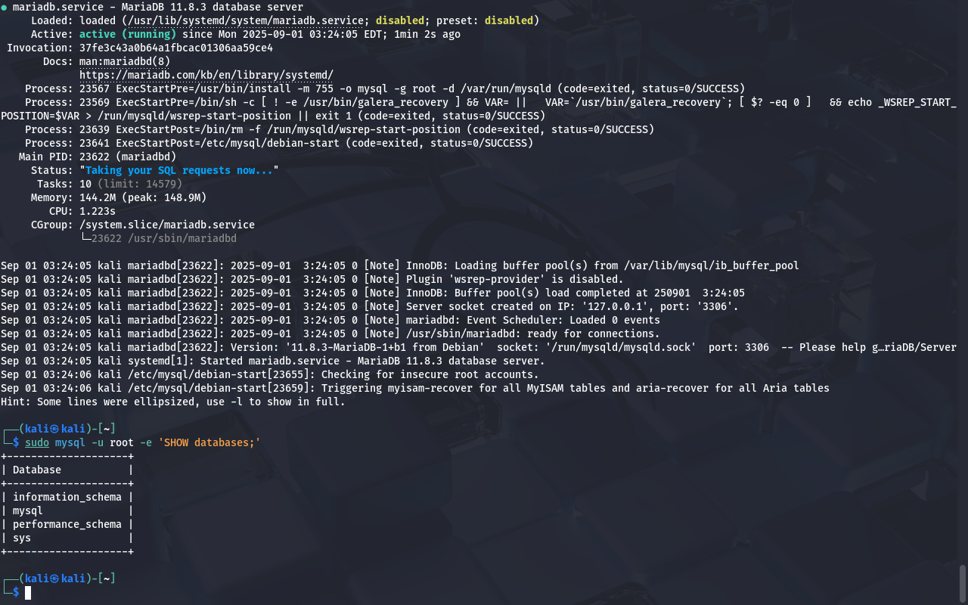This screenshot has width=968, height=605.
Task: Click the 'Triggering myisam-recover' log line
Action: (415, 388)
